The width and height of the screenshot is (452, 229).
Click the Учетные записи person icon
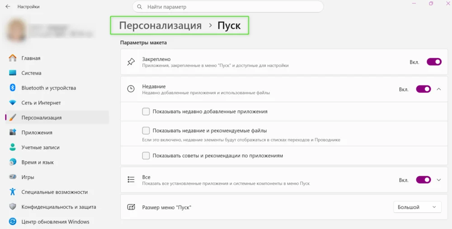click(x=13, y=147)
